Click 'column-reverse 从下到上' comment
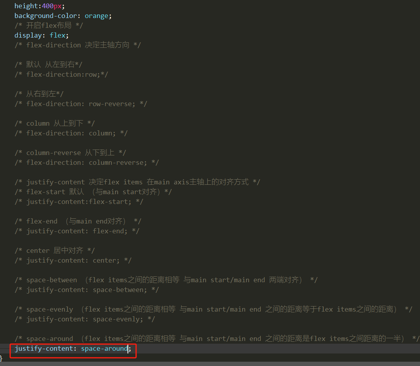420x366 pixels. (70, 153)
